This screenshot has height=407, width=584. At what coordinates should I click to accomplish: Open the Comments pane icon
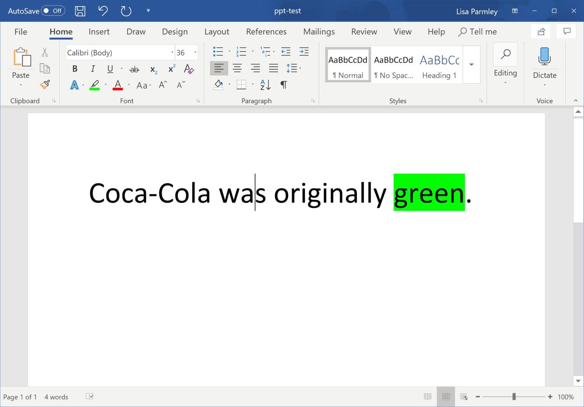coord(567,32)
